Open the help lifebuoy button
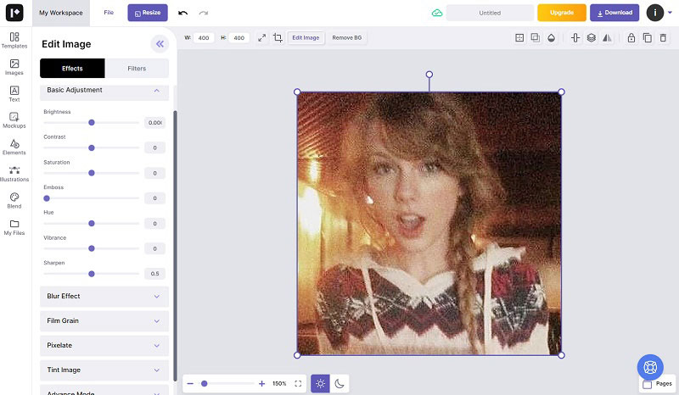Viewport: 679px width, 395px height. 650,367
